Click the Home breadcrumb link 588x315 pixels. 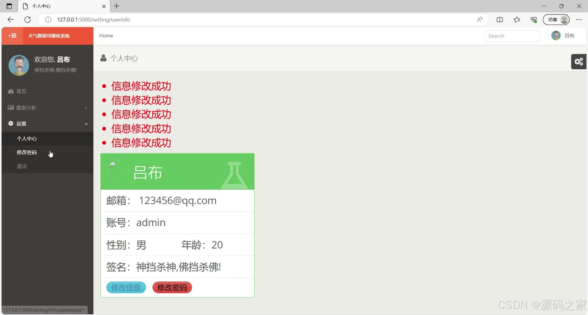point(106,36)
